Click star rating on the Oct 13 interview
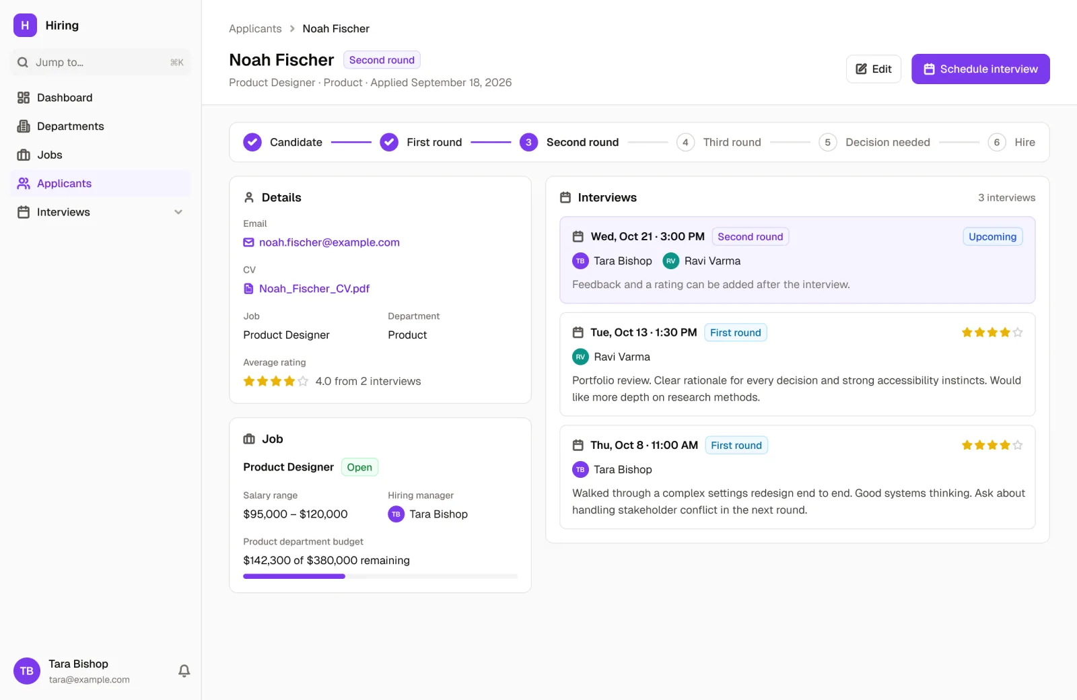 tap(992, 332)
